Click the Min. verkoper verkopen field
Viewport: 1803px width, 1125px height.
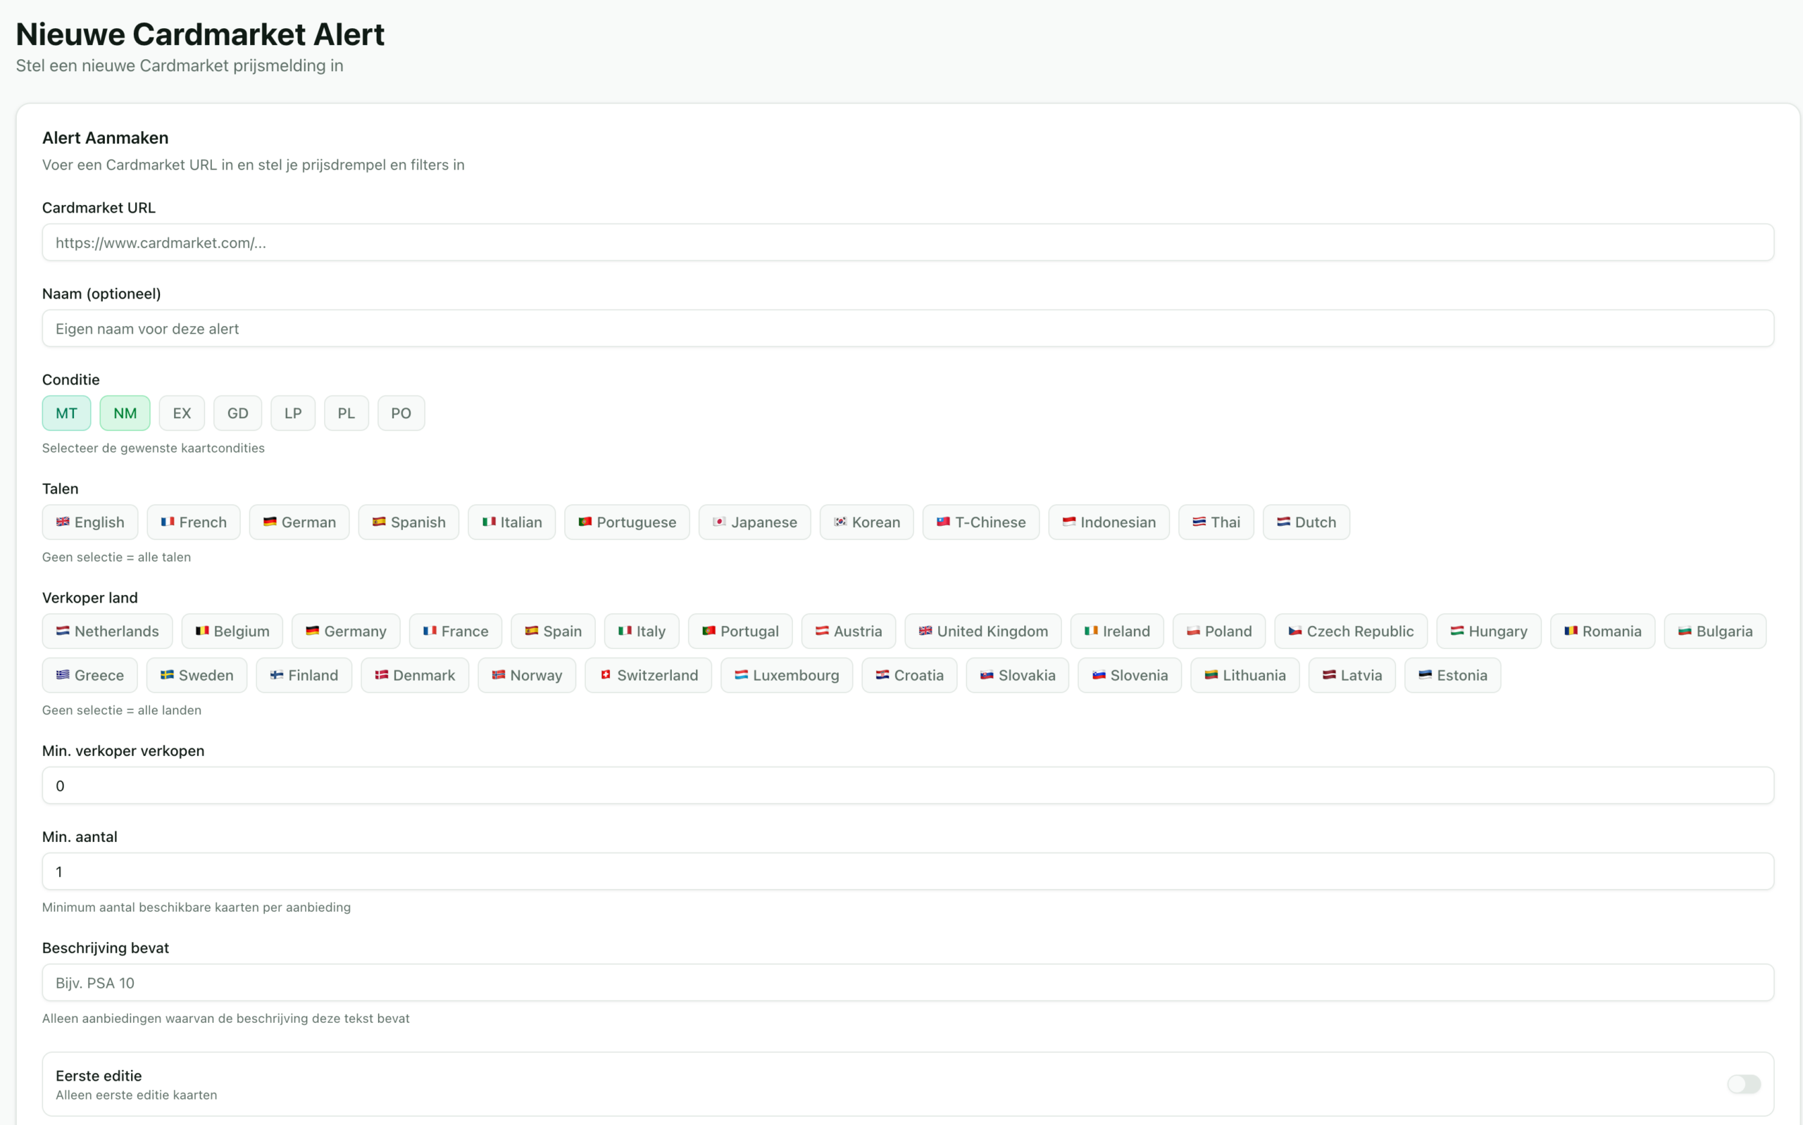[x=908, y=786]
